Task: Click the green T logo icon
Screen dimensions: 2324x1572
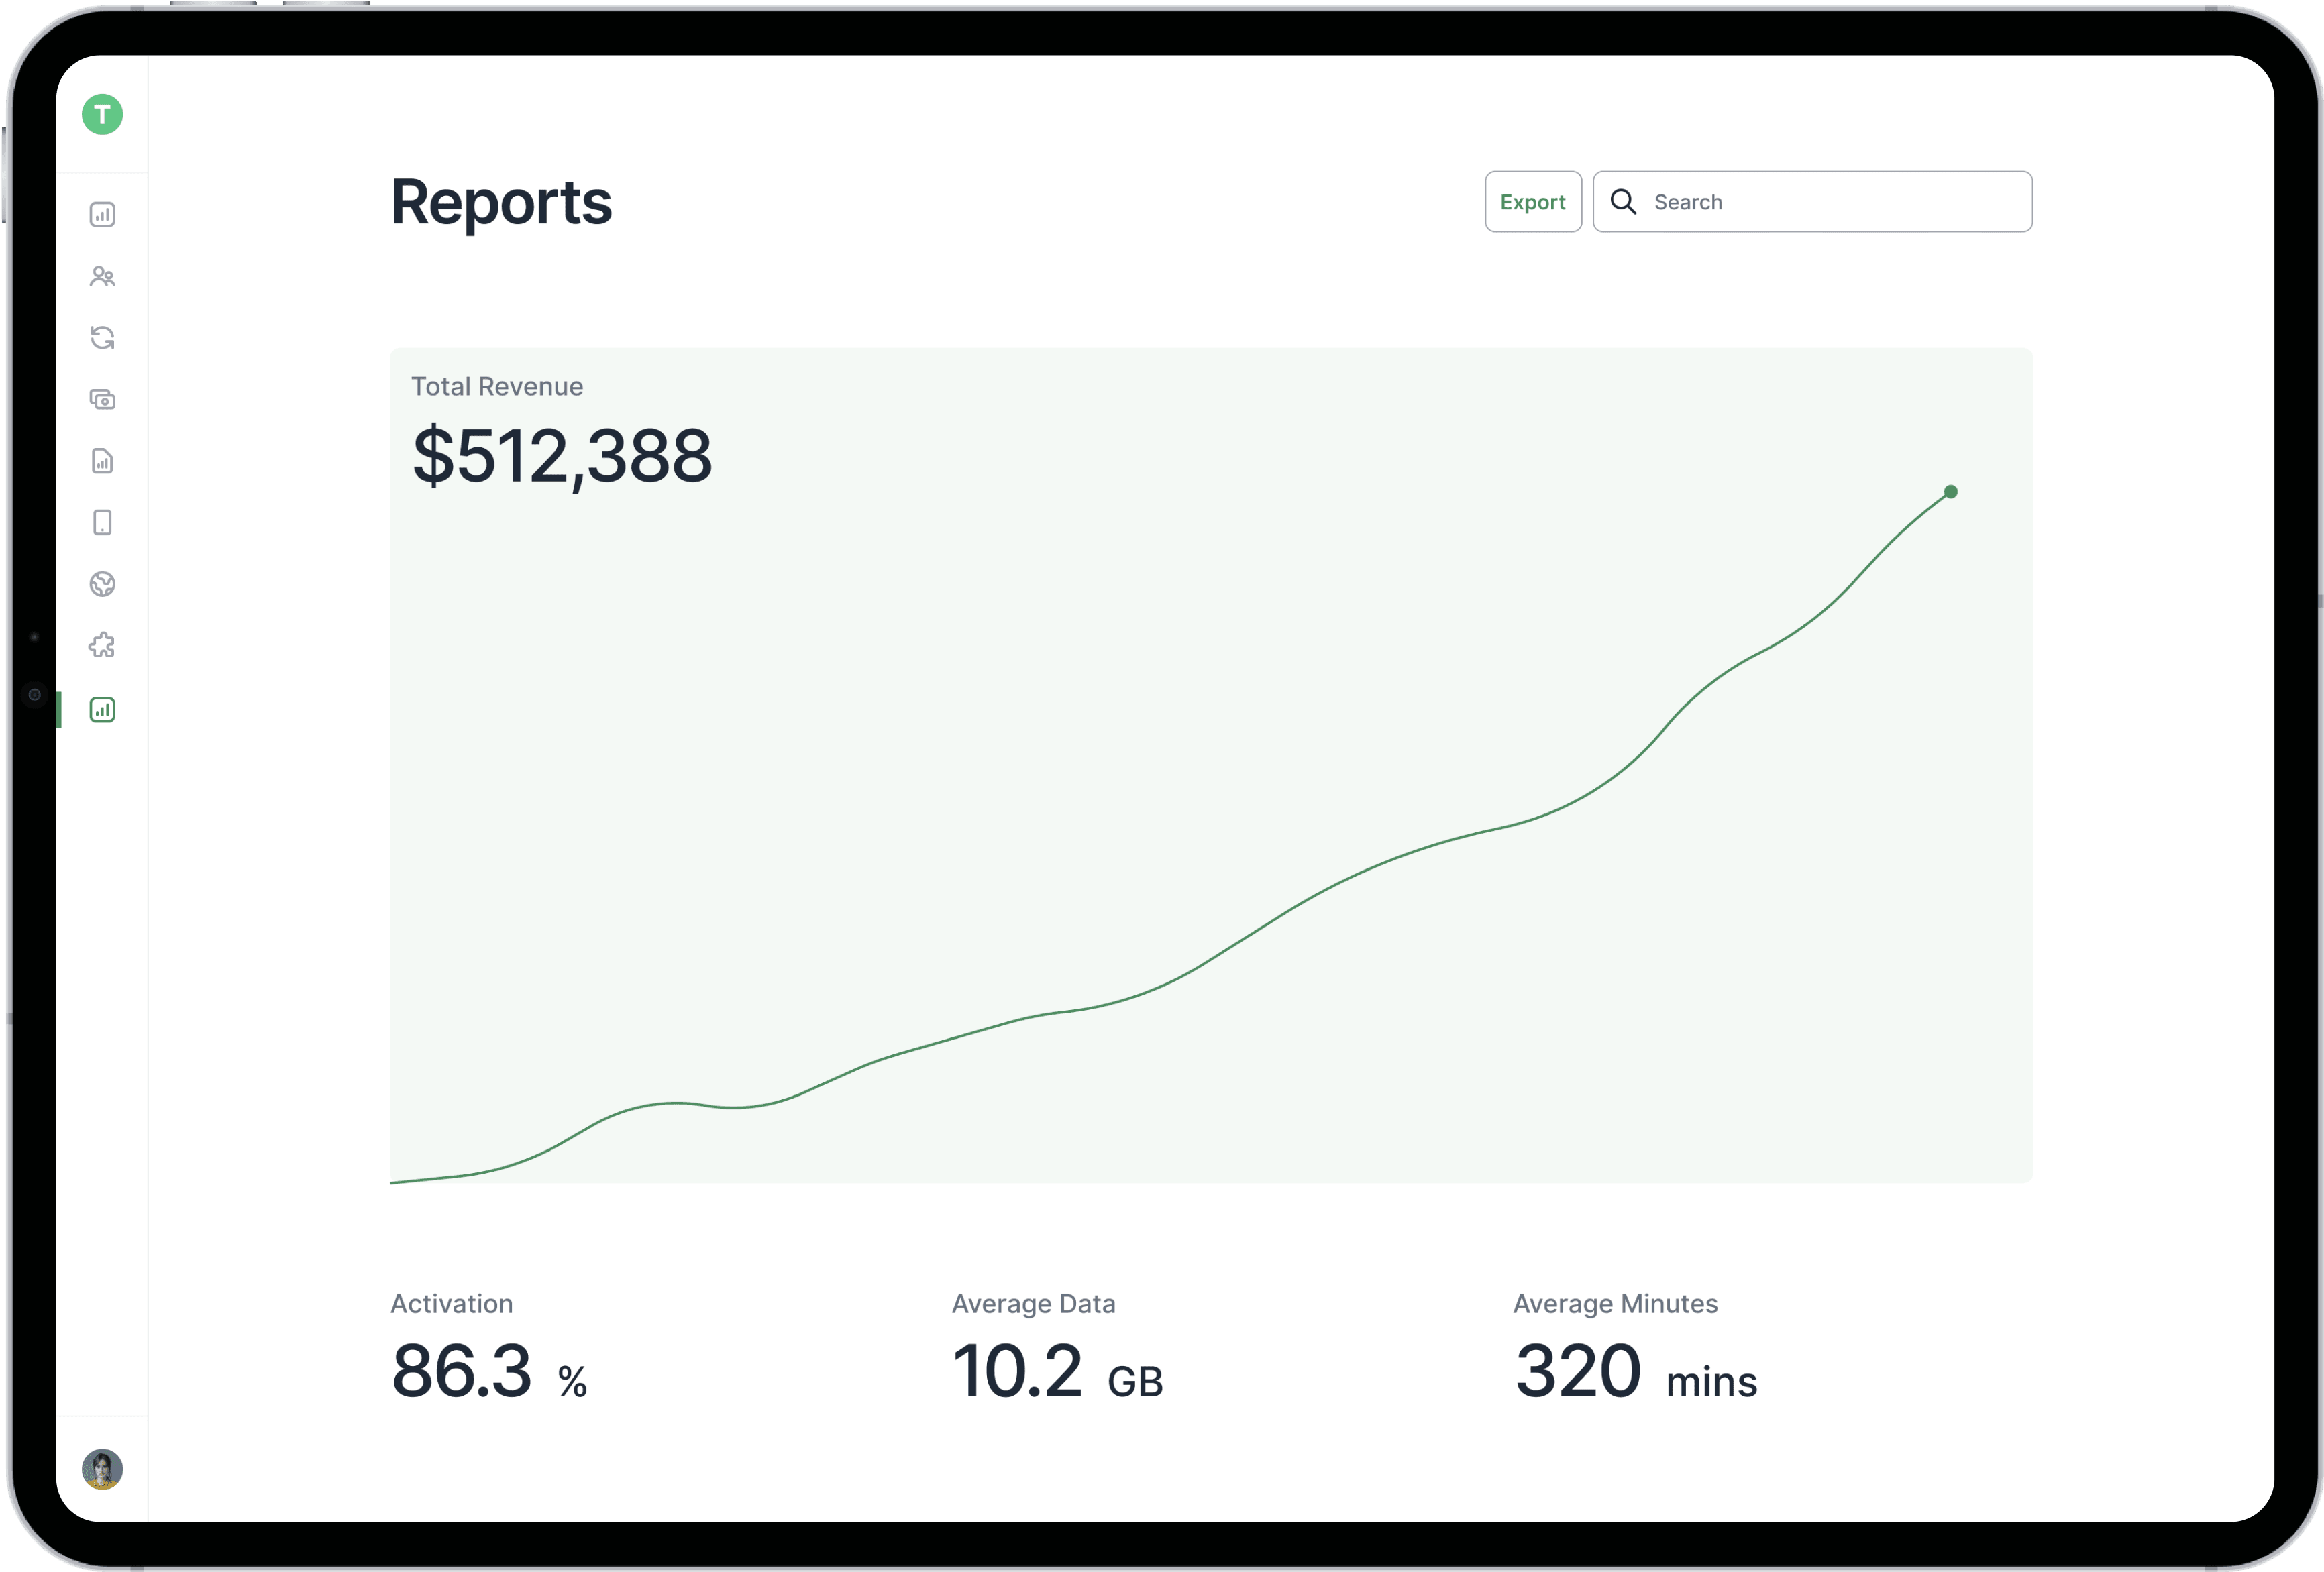Action: pyautogui.click(x=102, y=114)
